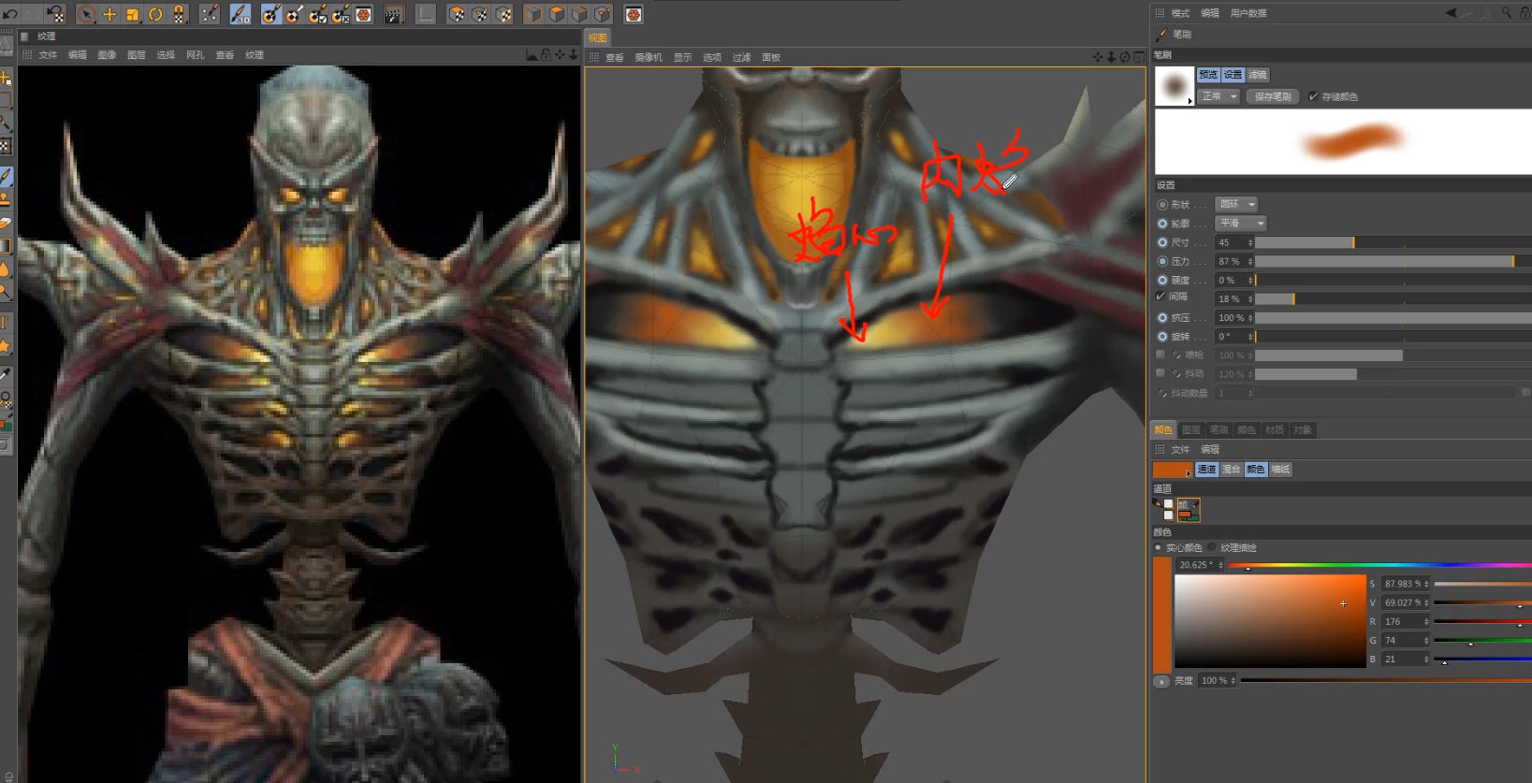
Task: Open the 轮廓 平滑 dropdown
Action: [1241, 223]
